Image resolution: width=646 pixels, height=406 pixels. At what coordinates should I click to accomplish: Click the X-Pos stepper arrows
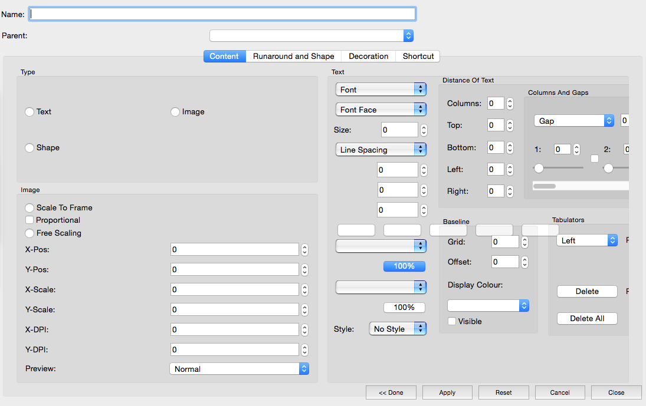click(x=304, y=250)
